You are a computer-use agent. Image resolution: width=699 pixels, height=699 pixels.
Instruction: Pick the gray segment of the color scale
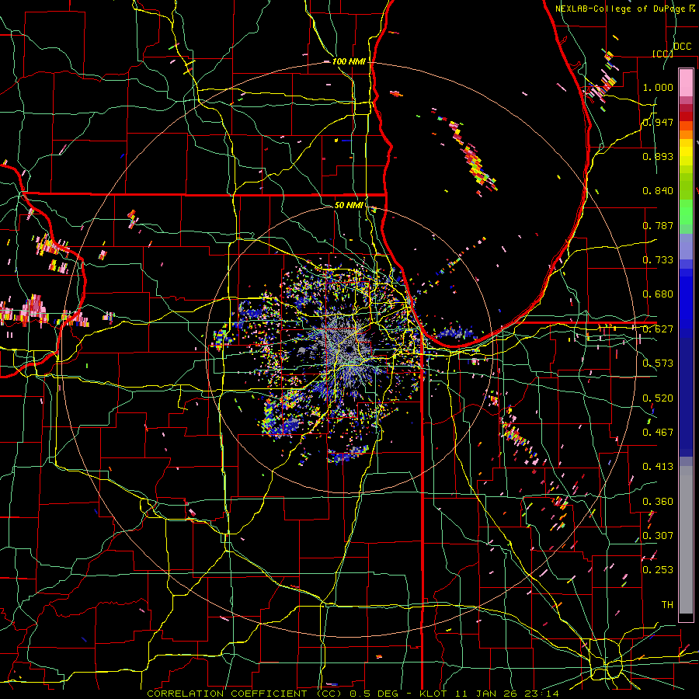[x=686, y=540]
